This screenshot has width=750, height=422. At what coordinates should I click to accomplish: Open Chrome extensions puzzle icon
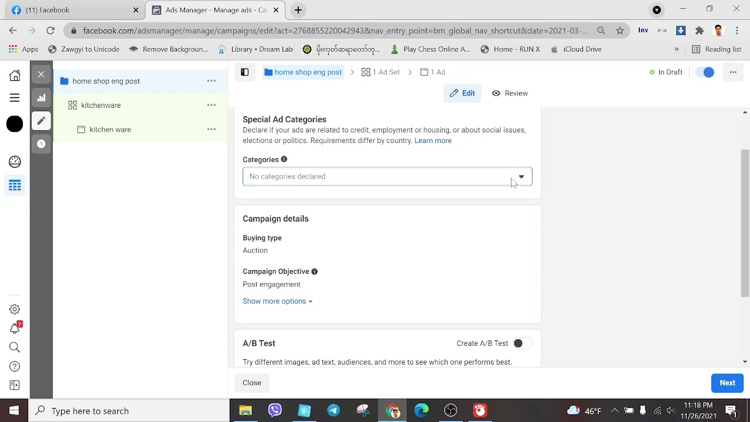700,30
